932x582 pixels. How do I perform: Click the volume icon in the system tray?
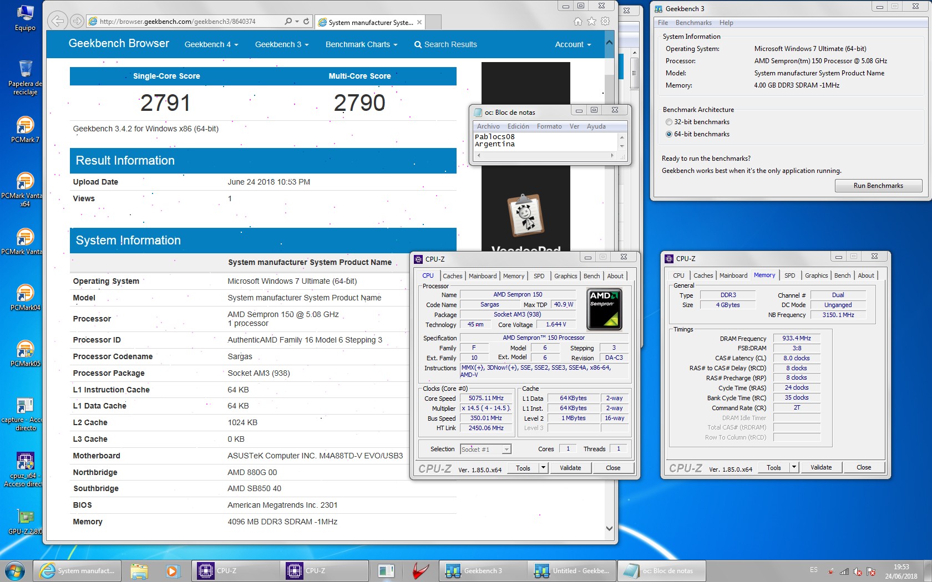(x=858, y=571)
